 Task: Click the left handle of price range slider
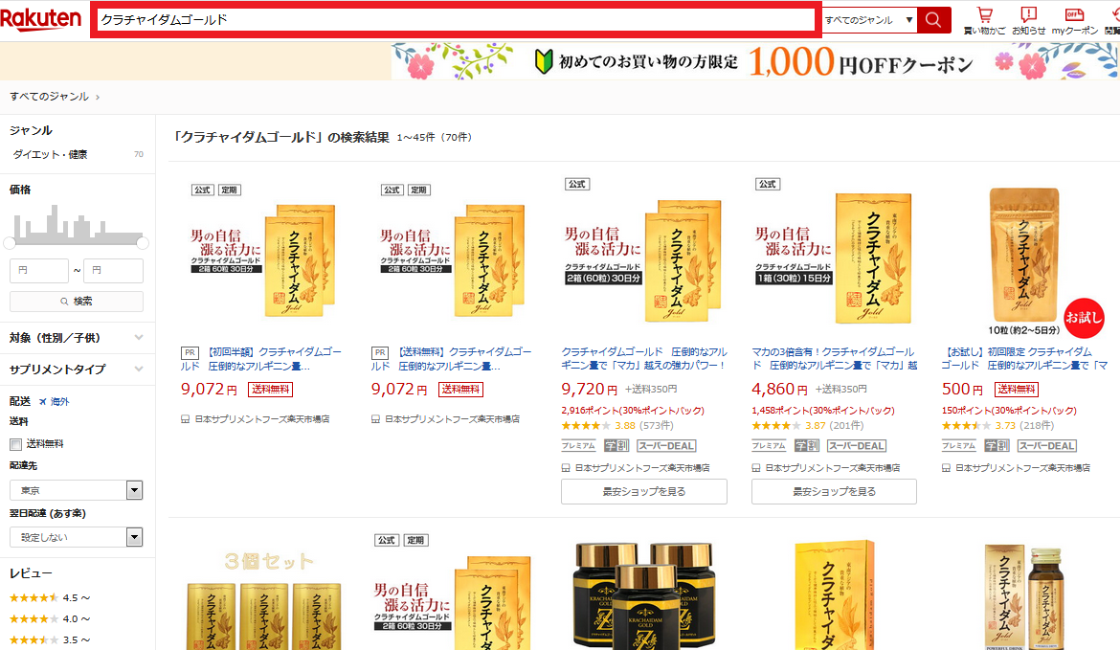[x=11, y=242]
